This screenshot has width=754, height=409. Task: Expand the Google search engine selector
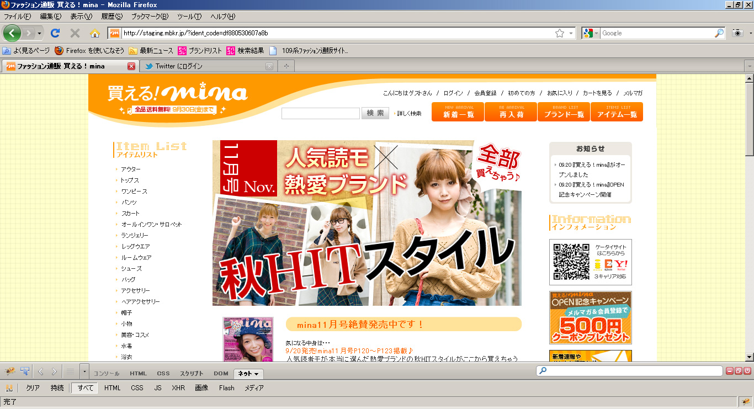point(590,33)
